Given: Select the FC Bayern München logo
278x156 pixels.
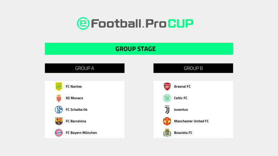Looking at the screenshot, I should [x=59, y=133].
